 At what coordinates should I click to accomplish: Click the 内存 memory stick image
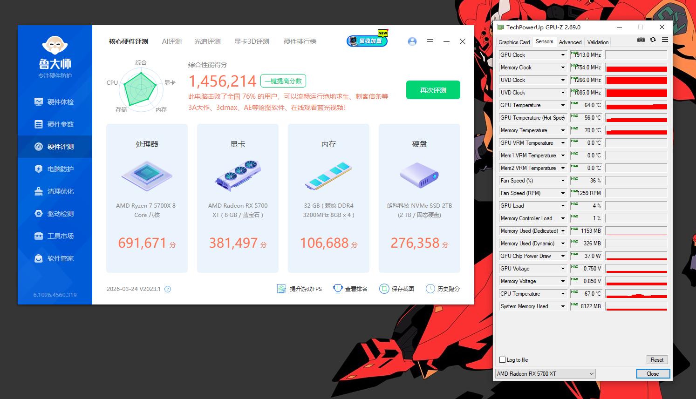coord(328,176)
